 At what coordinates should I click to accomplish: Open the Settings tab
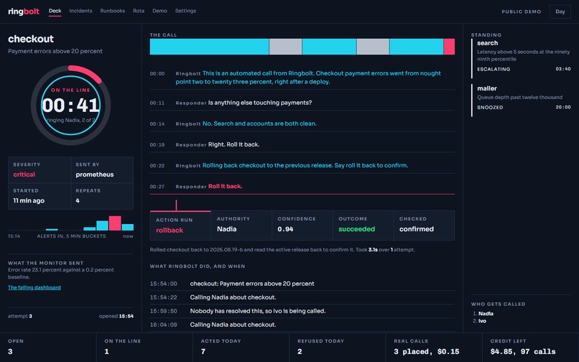[x=185, y=11]
